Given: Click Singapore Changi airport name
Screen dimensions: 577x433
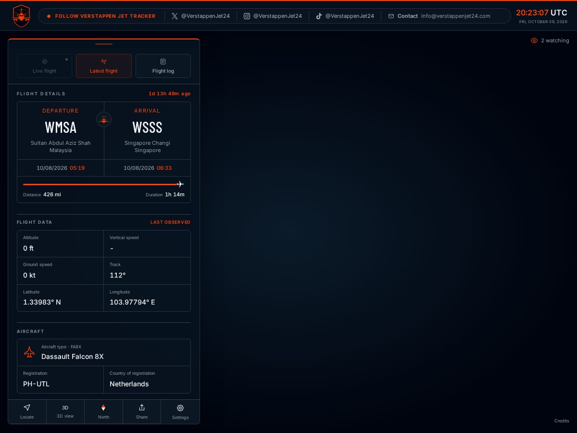Looking at the screenshot, I should click(x=147, y=143).
